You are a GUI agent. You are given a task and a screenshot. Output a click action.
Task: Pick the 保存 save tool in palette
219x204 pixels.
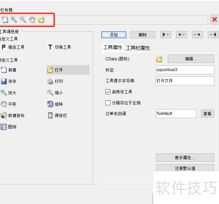[8, 81]
